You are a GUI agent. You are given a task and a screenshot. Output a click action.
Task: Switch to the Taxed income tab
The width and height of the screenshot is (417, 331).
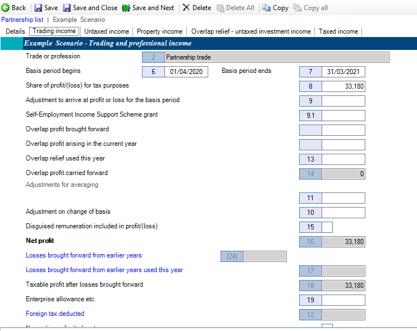(338, 31)
